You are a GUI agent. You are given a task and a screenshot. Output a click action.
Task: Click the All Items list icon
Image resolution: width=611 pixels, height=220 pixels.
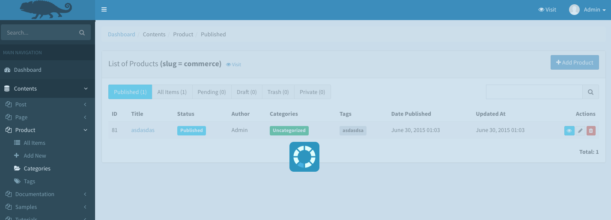[17, 143]
